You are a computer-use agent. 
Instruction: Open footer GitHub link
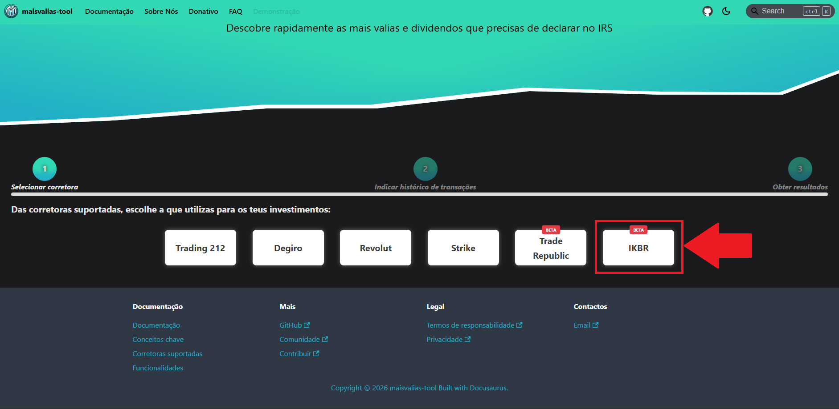click(x=295, y=325)
